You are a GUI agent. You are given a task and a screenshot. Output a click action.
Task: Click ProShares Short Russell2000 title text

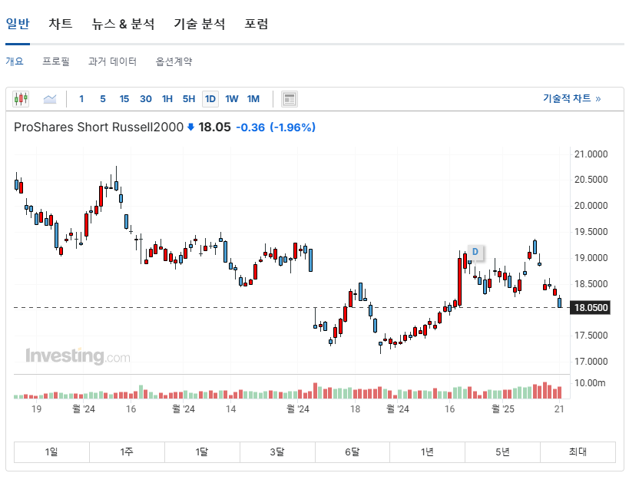(x=98, y=127)
